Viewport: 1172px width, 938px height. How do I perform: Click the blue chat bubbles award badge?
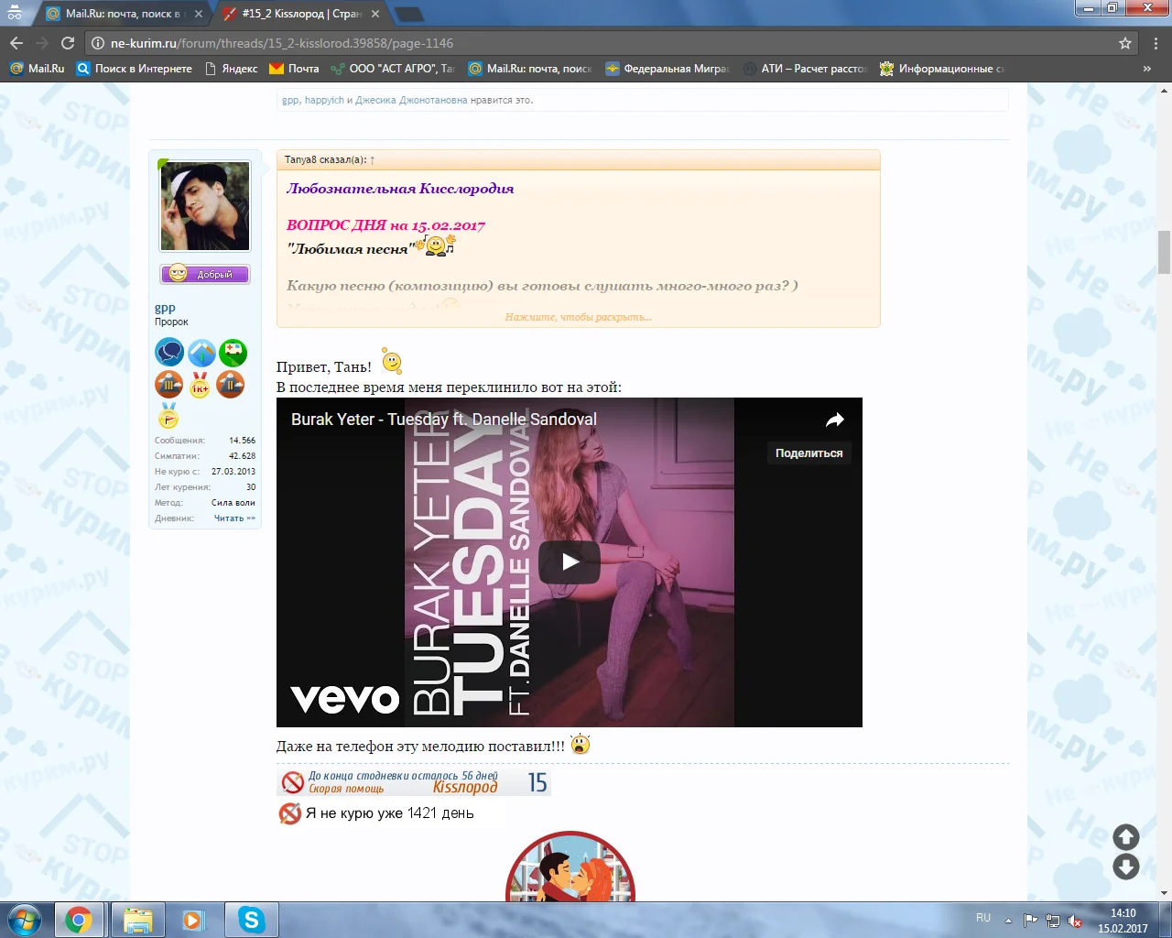(x=169, y=353)
